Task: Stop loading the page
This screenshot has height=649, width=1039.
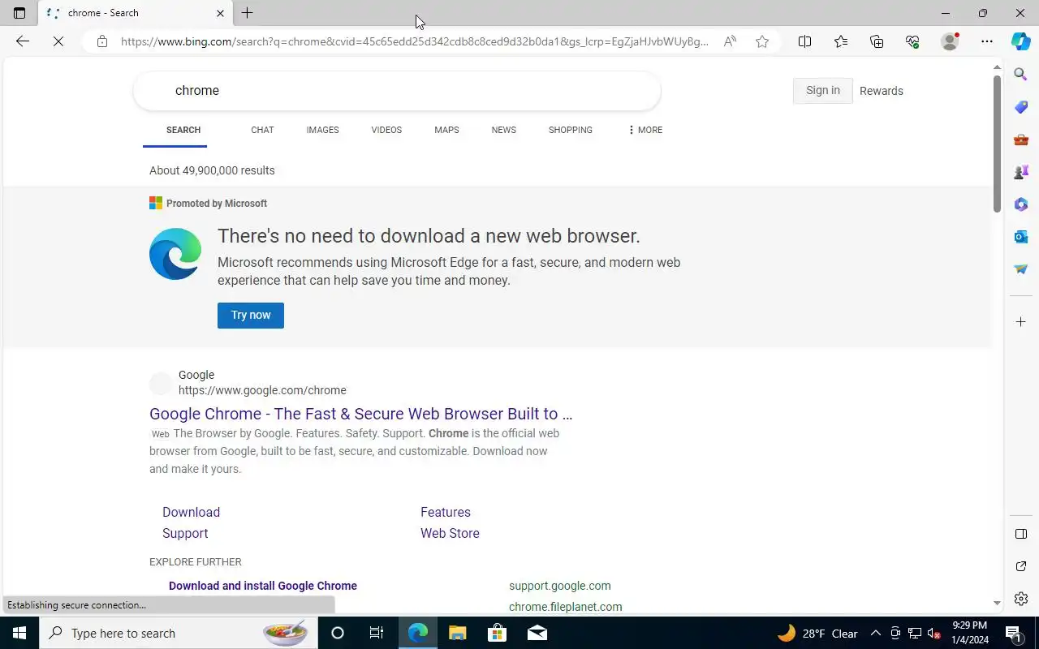Action: pyautogui.click(x=58, y=41)
